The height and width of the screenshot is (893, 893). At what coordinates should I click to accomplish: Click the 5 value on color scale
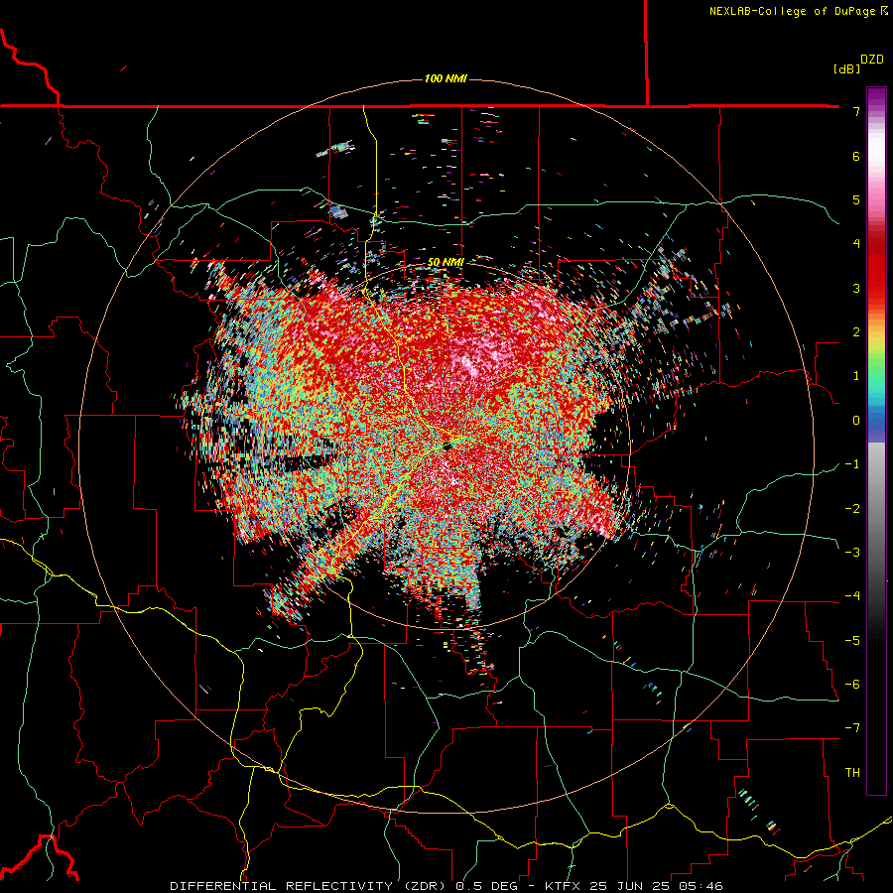point(856,199)
